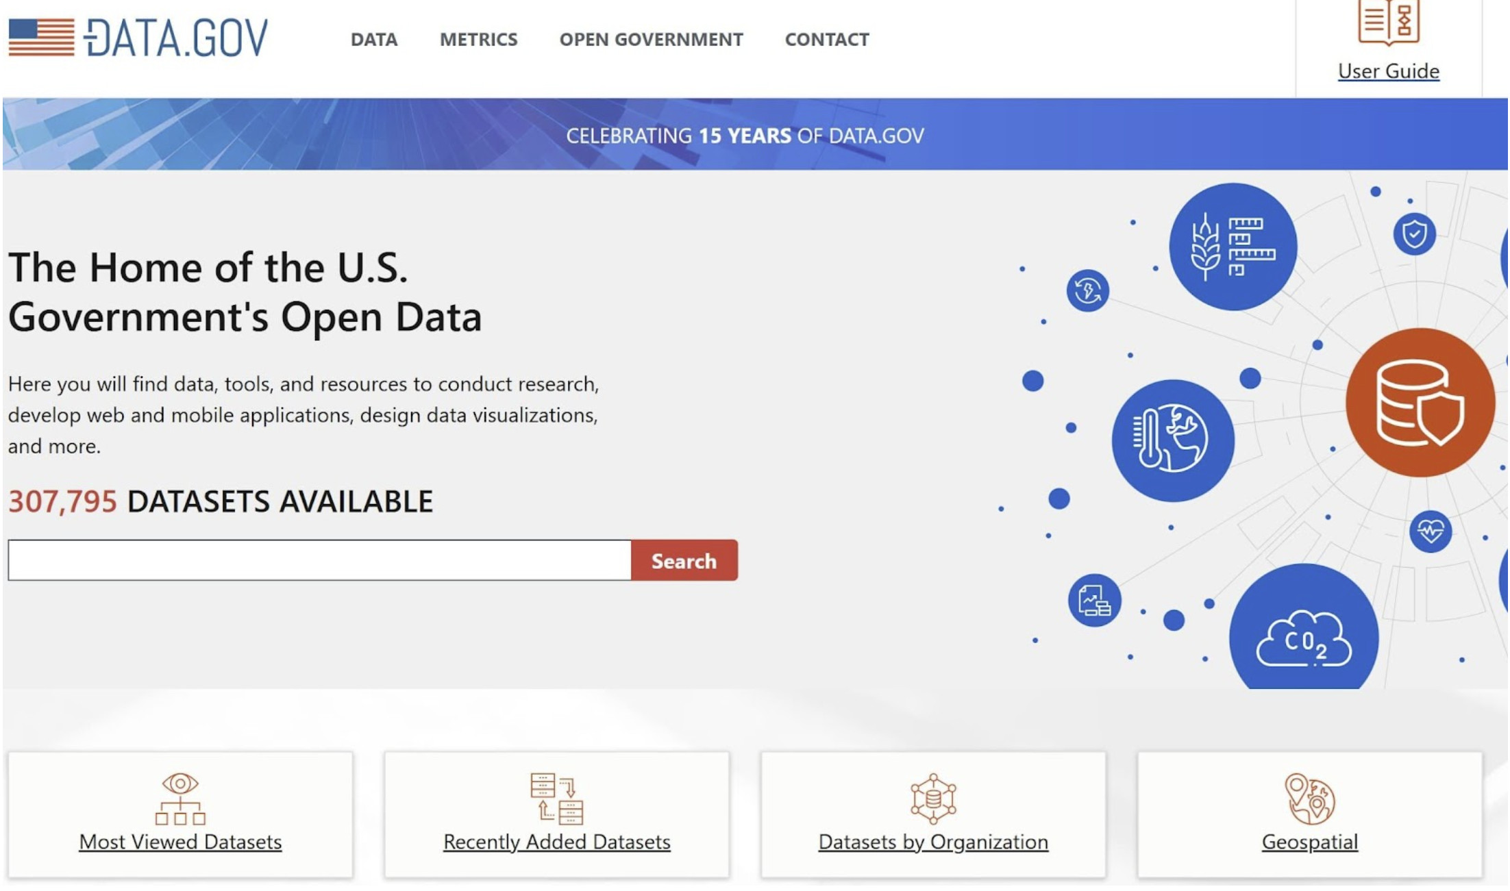Open the CONTACT menu item
Viewport: 1510px width, 891px height.
click(827, 40)
